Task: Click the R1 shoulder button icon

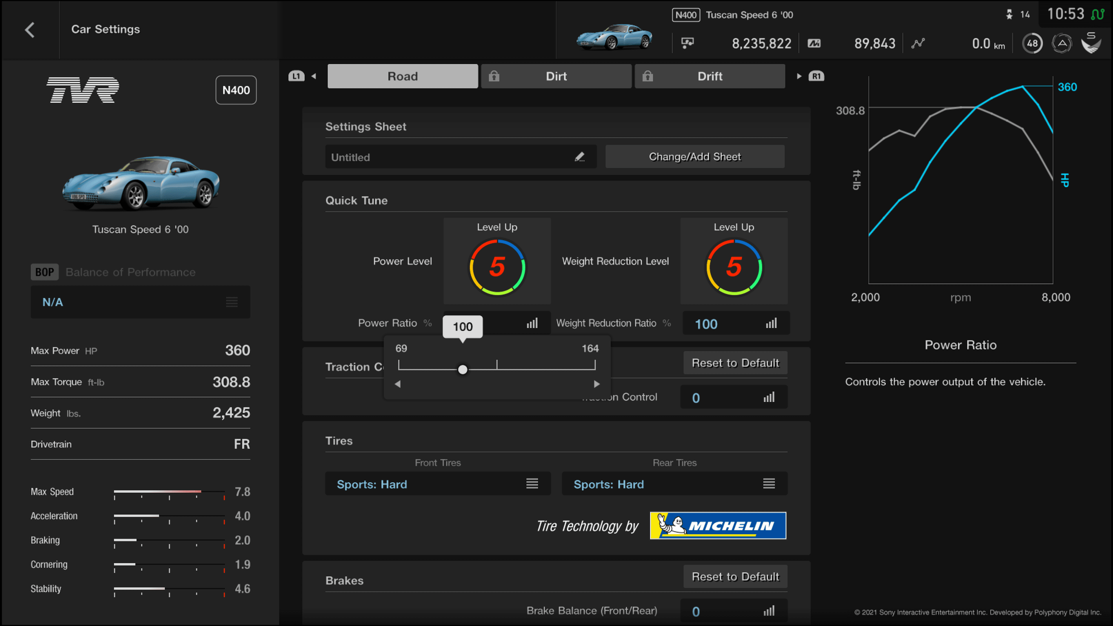Action: 816,76
